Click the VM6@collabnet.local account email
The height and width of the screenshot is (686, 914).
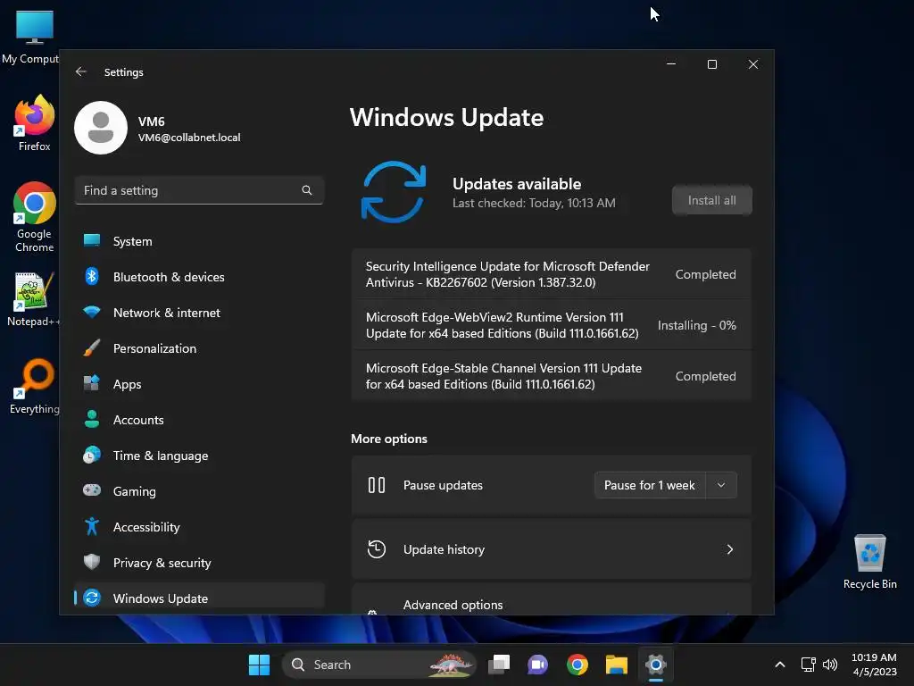coord(189,138)
